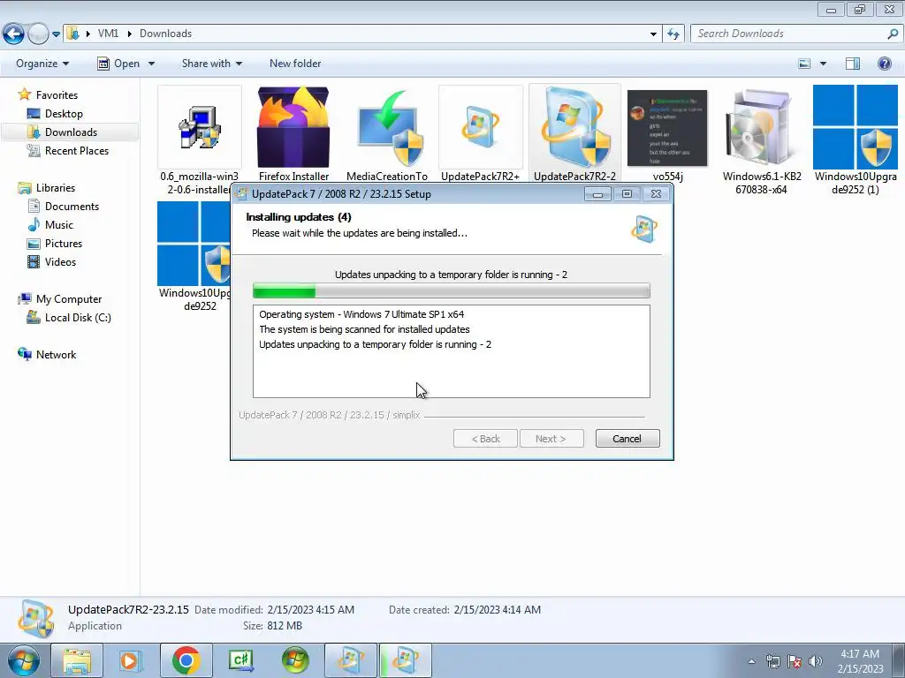Image resolution: width=905 pixels, height=678 pixels.
Task: Toggle the preview pane button
Action: (853, 64)
